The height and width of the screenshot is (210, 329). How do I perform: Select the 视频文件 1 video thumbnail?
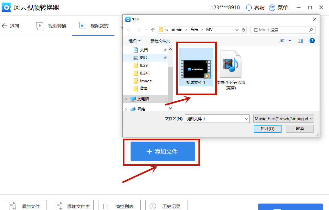pyautogui.click(x=196, y=67)
